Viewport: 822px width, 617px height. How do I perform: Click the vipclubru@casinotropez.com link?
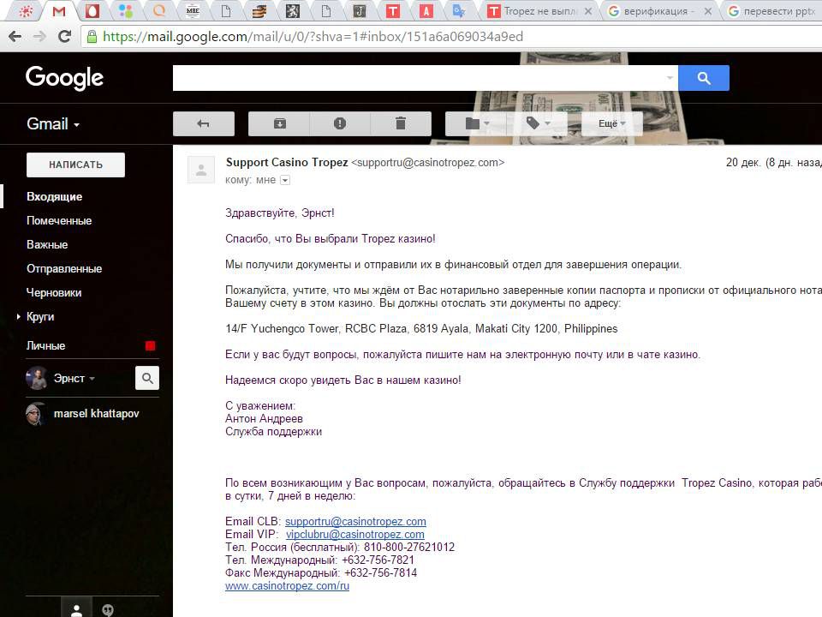(354, 535)
